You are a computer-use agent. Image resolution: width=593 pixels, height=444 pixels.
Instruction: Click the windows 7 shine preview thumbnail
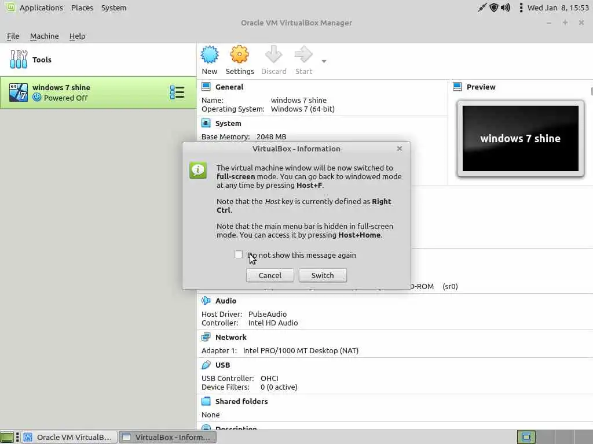521,138
